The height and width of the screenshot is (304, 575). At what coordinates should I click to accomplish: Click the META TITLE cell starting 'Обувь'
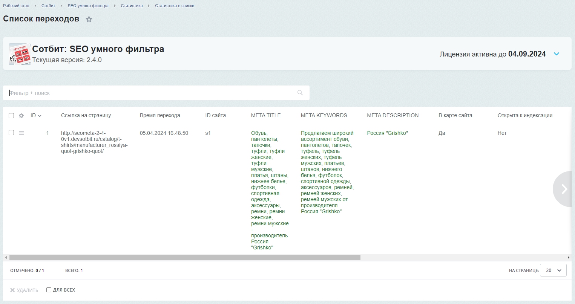pos(270,190)
